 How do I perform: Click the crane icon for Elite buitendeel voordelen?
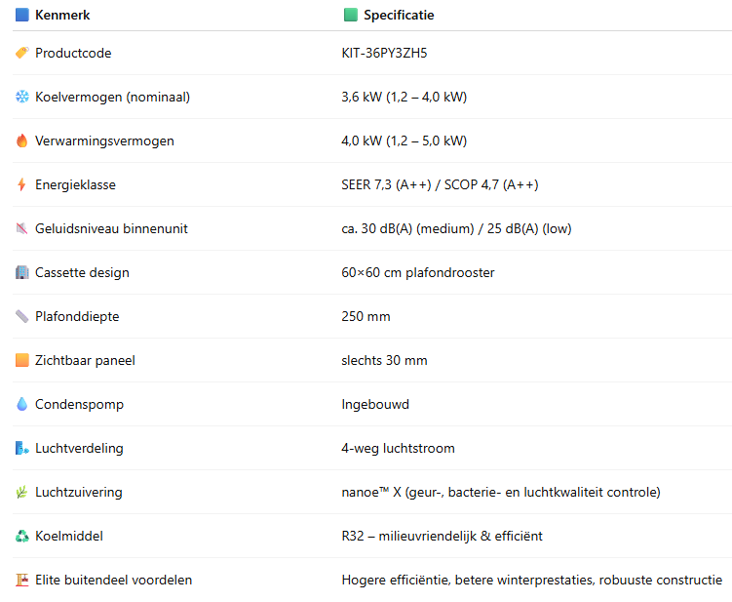point(22,580)
